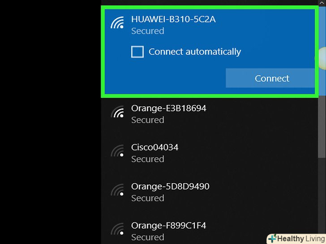Click the HUAWEI-B310-5C2A network name
Screen dimensions: 326x244
pyautogui.click(x=173, y=19)
